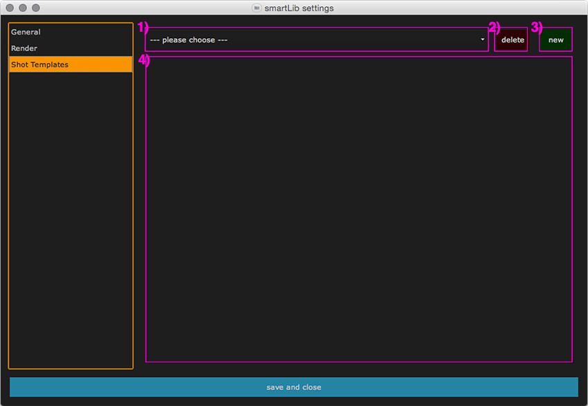Switch to the Render settings section
Screen dimensions: 588x406
tap(25, 48)
